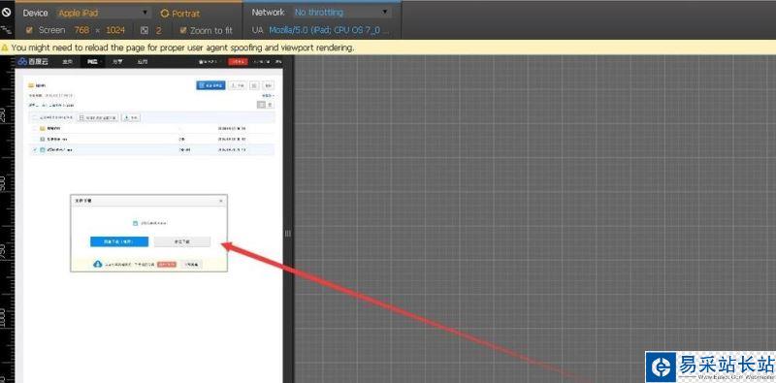Close the file download dialog
776x383 pixels.
pos(221,201)
